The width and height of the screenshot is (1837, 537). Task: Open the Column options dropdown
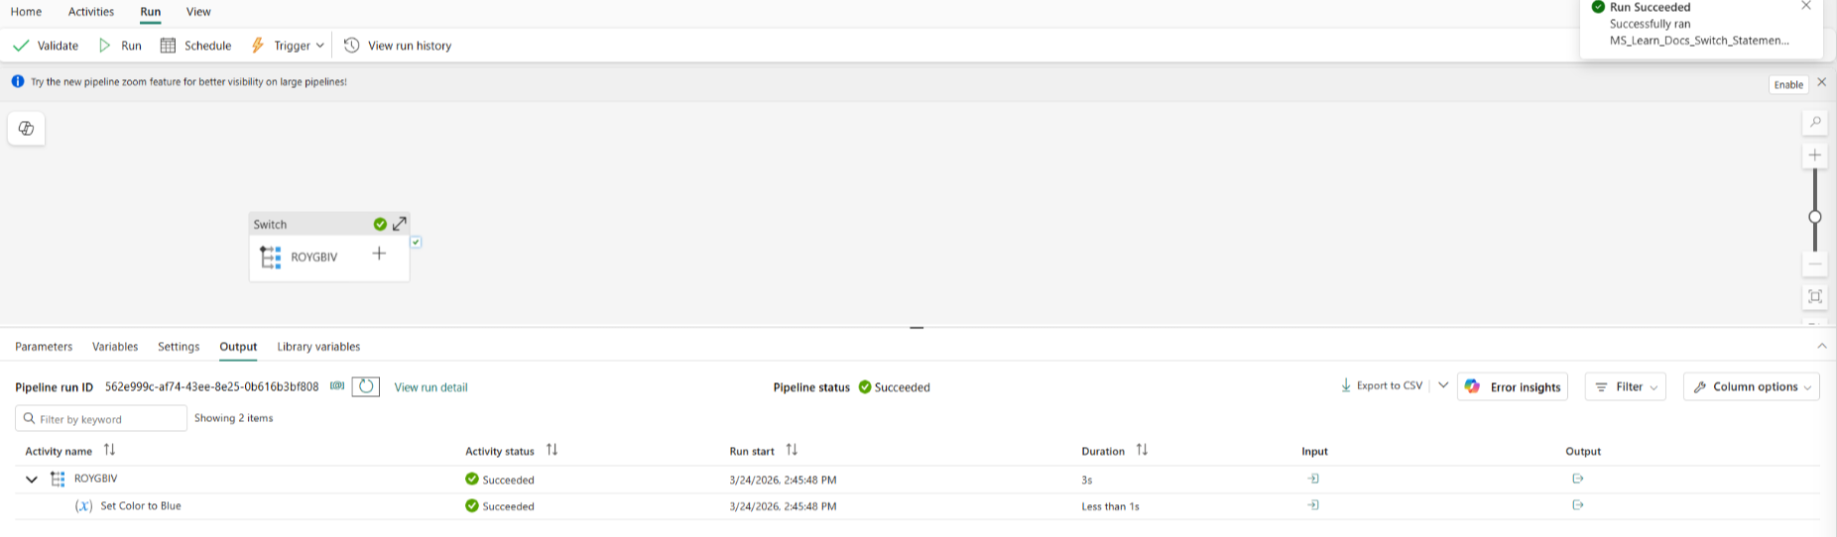tap(1752, 386)
